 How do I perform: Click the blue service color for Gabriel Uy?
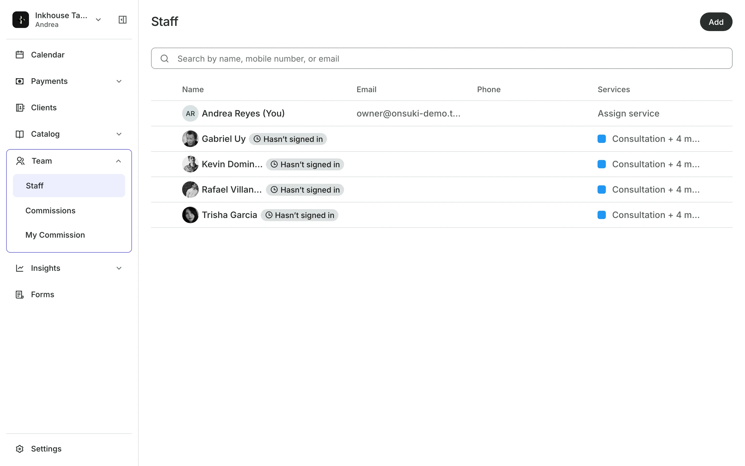click(601, 139)
